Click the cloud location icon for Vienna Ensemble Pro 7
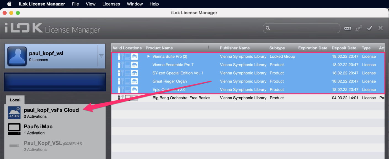 134,65
